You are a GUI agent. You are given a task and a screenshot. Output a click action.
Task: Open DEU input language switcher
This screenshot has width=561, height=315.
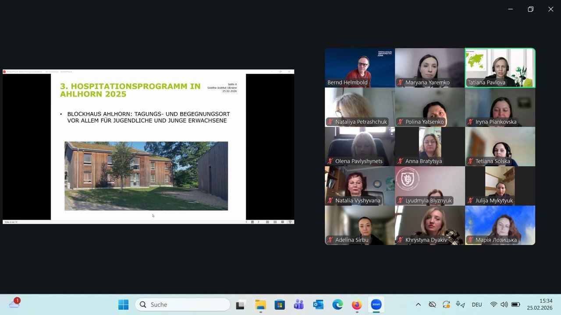click(x=477, y=304)
